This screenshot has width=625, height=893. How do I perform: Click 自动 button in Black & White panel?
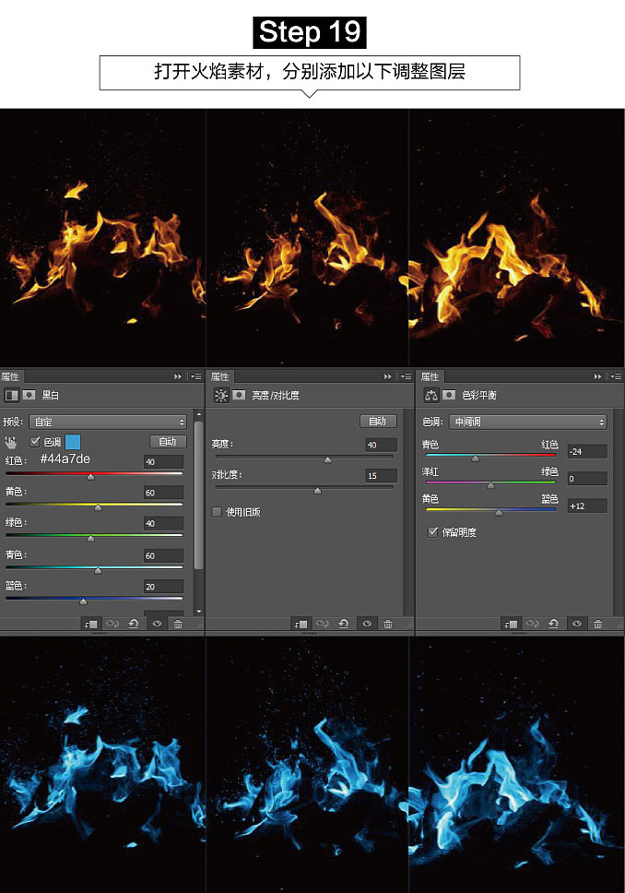tap(168, 442)
